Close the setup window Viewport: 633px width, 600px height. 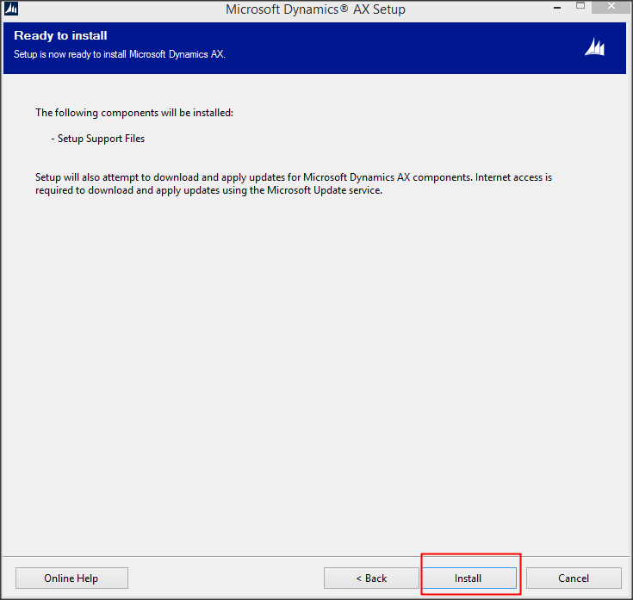point(611,6)
